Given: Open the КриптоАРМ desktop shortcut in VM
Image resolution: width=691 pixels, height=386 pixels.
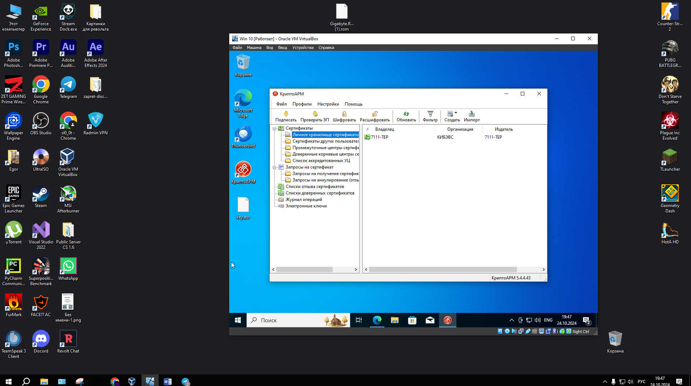Looking at the screenshot, I should pyautogui.click(x=243, y=172).
